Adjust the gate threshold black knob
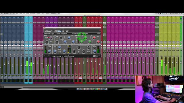Viewport: 184px width, 103px height. pos(79,47)
